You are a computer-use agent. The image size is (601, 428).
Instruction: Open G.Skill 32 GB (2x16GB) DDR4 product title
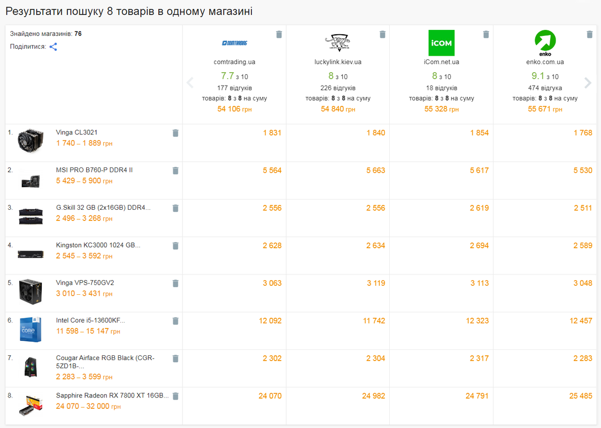coord(103,208)
